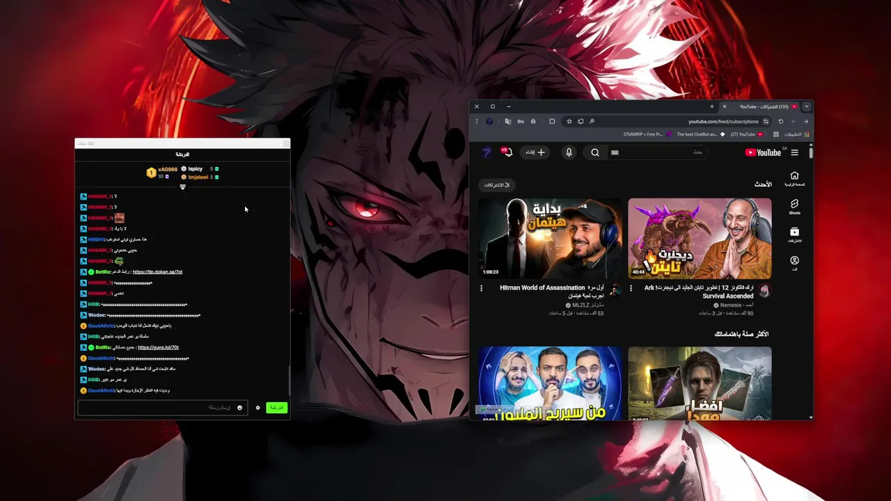This screenshot has width=891, height=501.
Task: Open Ark Survival Ascended video thumbnail
Action: point(700,238)
